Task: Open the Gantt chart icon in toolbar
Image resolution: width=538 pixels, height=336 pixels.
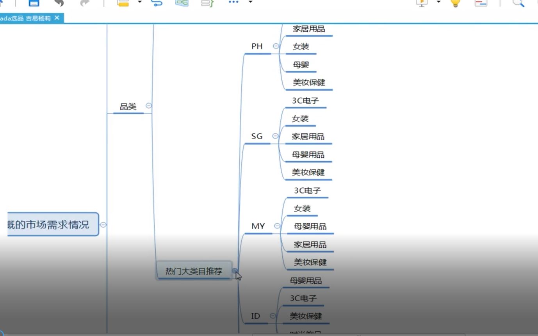Action: coord(481,3)
